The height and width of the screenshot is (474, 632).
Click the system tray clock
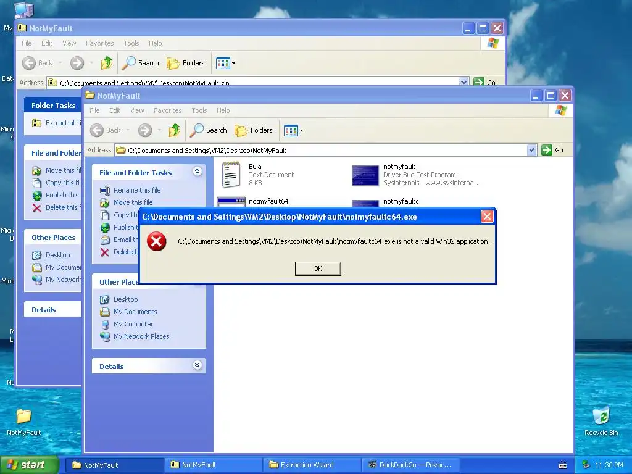[609, 465]
